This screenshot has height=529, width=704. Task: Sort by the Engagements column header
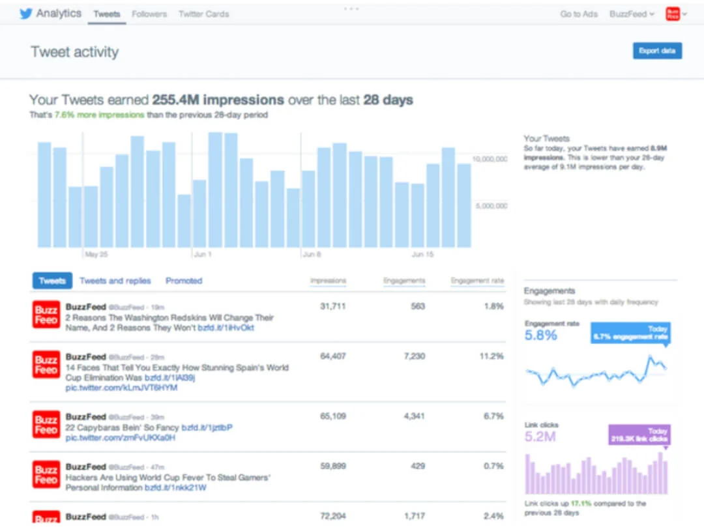click(404, 280)
